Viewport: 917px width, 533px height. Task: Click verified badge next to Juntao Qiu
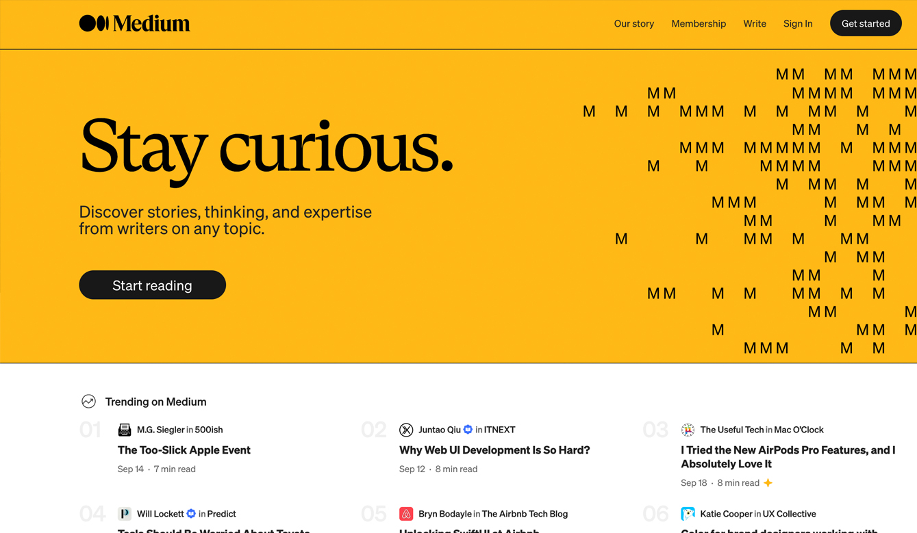coord(468,430)
